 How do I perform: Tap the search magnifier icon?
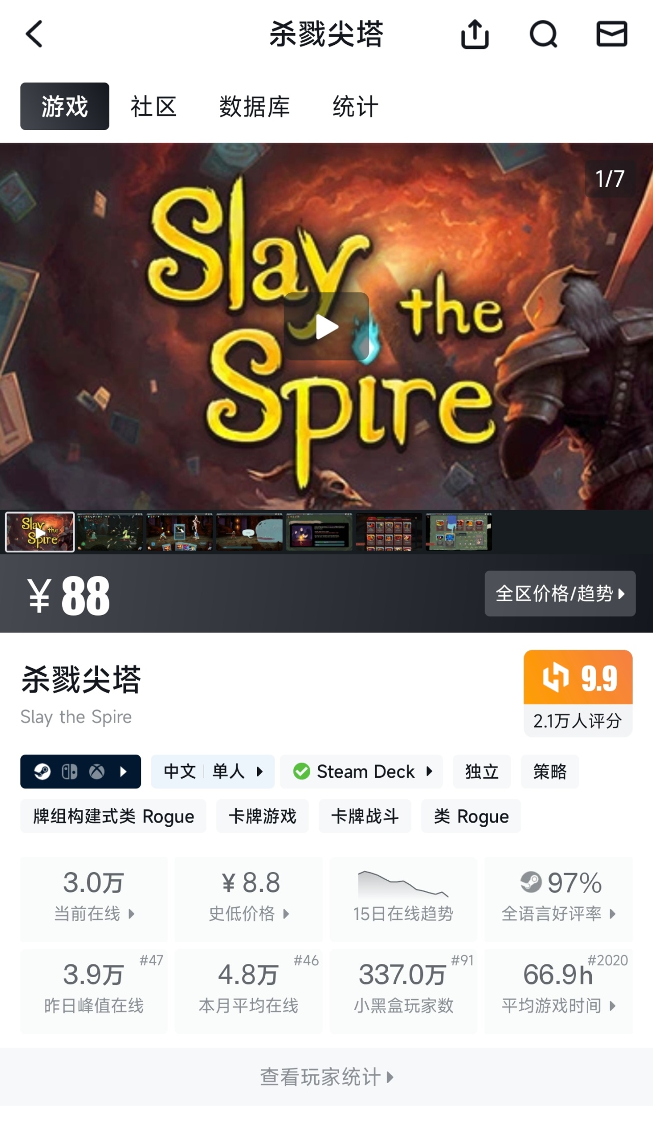coord(543,34)
